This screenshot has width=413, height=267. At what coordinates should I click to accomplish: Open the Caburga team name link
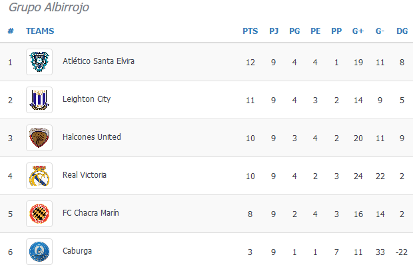click(x=77, y=251)
